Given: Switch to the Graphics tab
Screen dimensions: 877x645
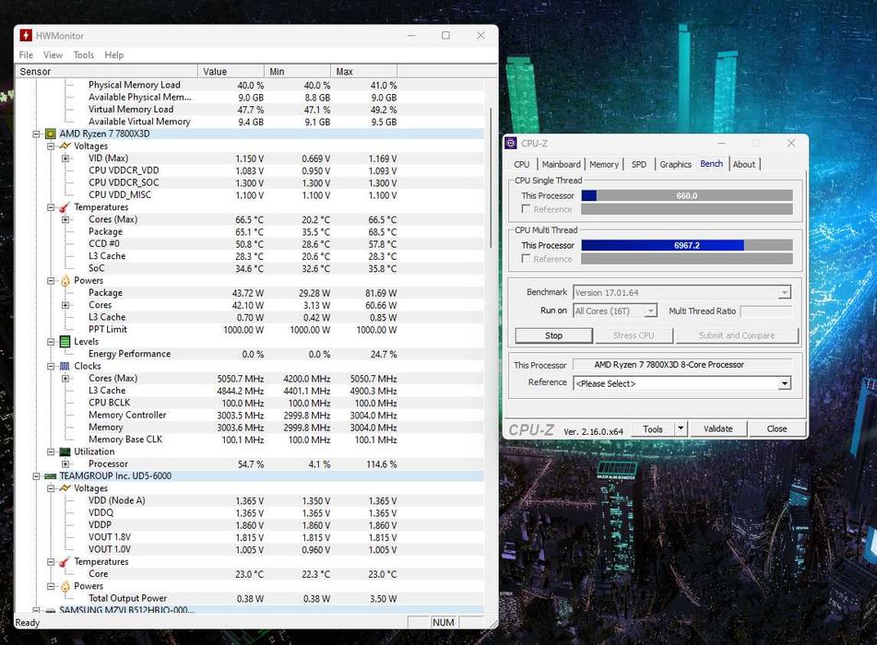Looking at the screenshot, I should pos(675,164).
